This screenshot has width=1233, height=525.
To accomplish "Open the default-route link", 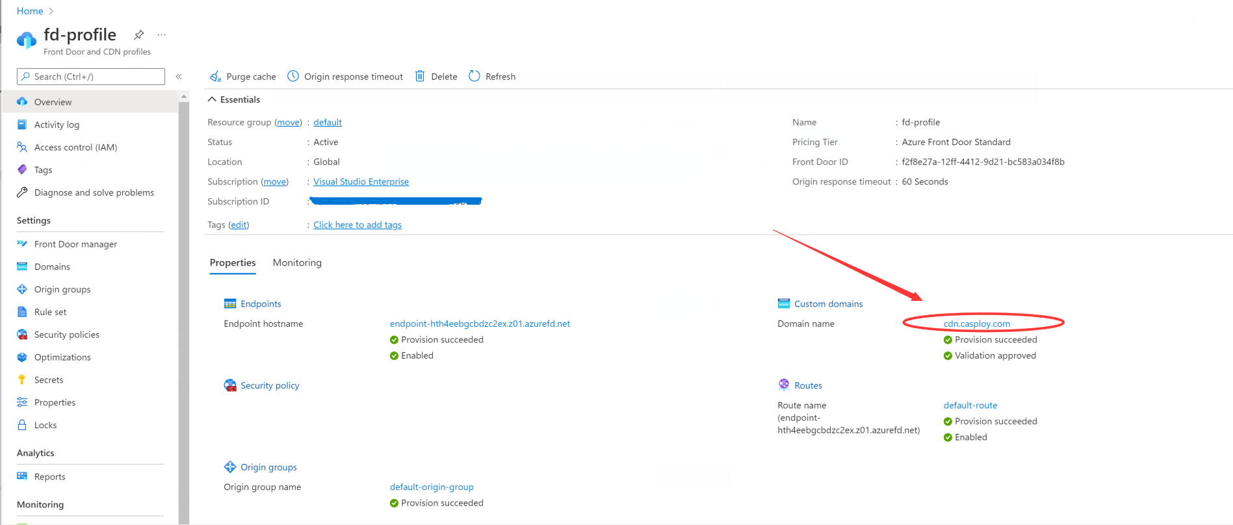I will [970, 405].
